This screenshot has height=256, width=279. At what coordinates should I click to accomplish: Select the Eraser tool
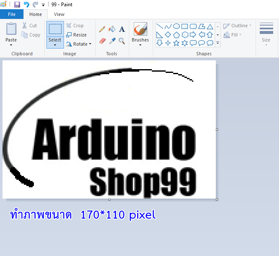tap(102, 41)
